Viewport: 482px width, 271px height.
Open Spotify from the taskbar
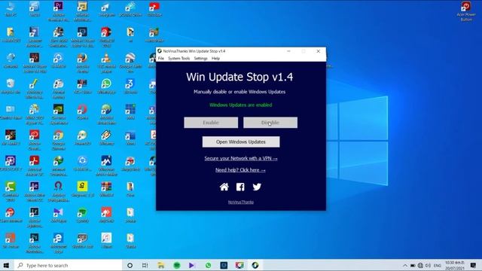(177, 265)
